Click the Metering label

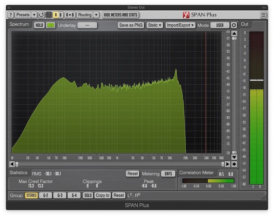[x=151, y=174]
